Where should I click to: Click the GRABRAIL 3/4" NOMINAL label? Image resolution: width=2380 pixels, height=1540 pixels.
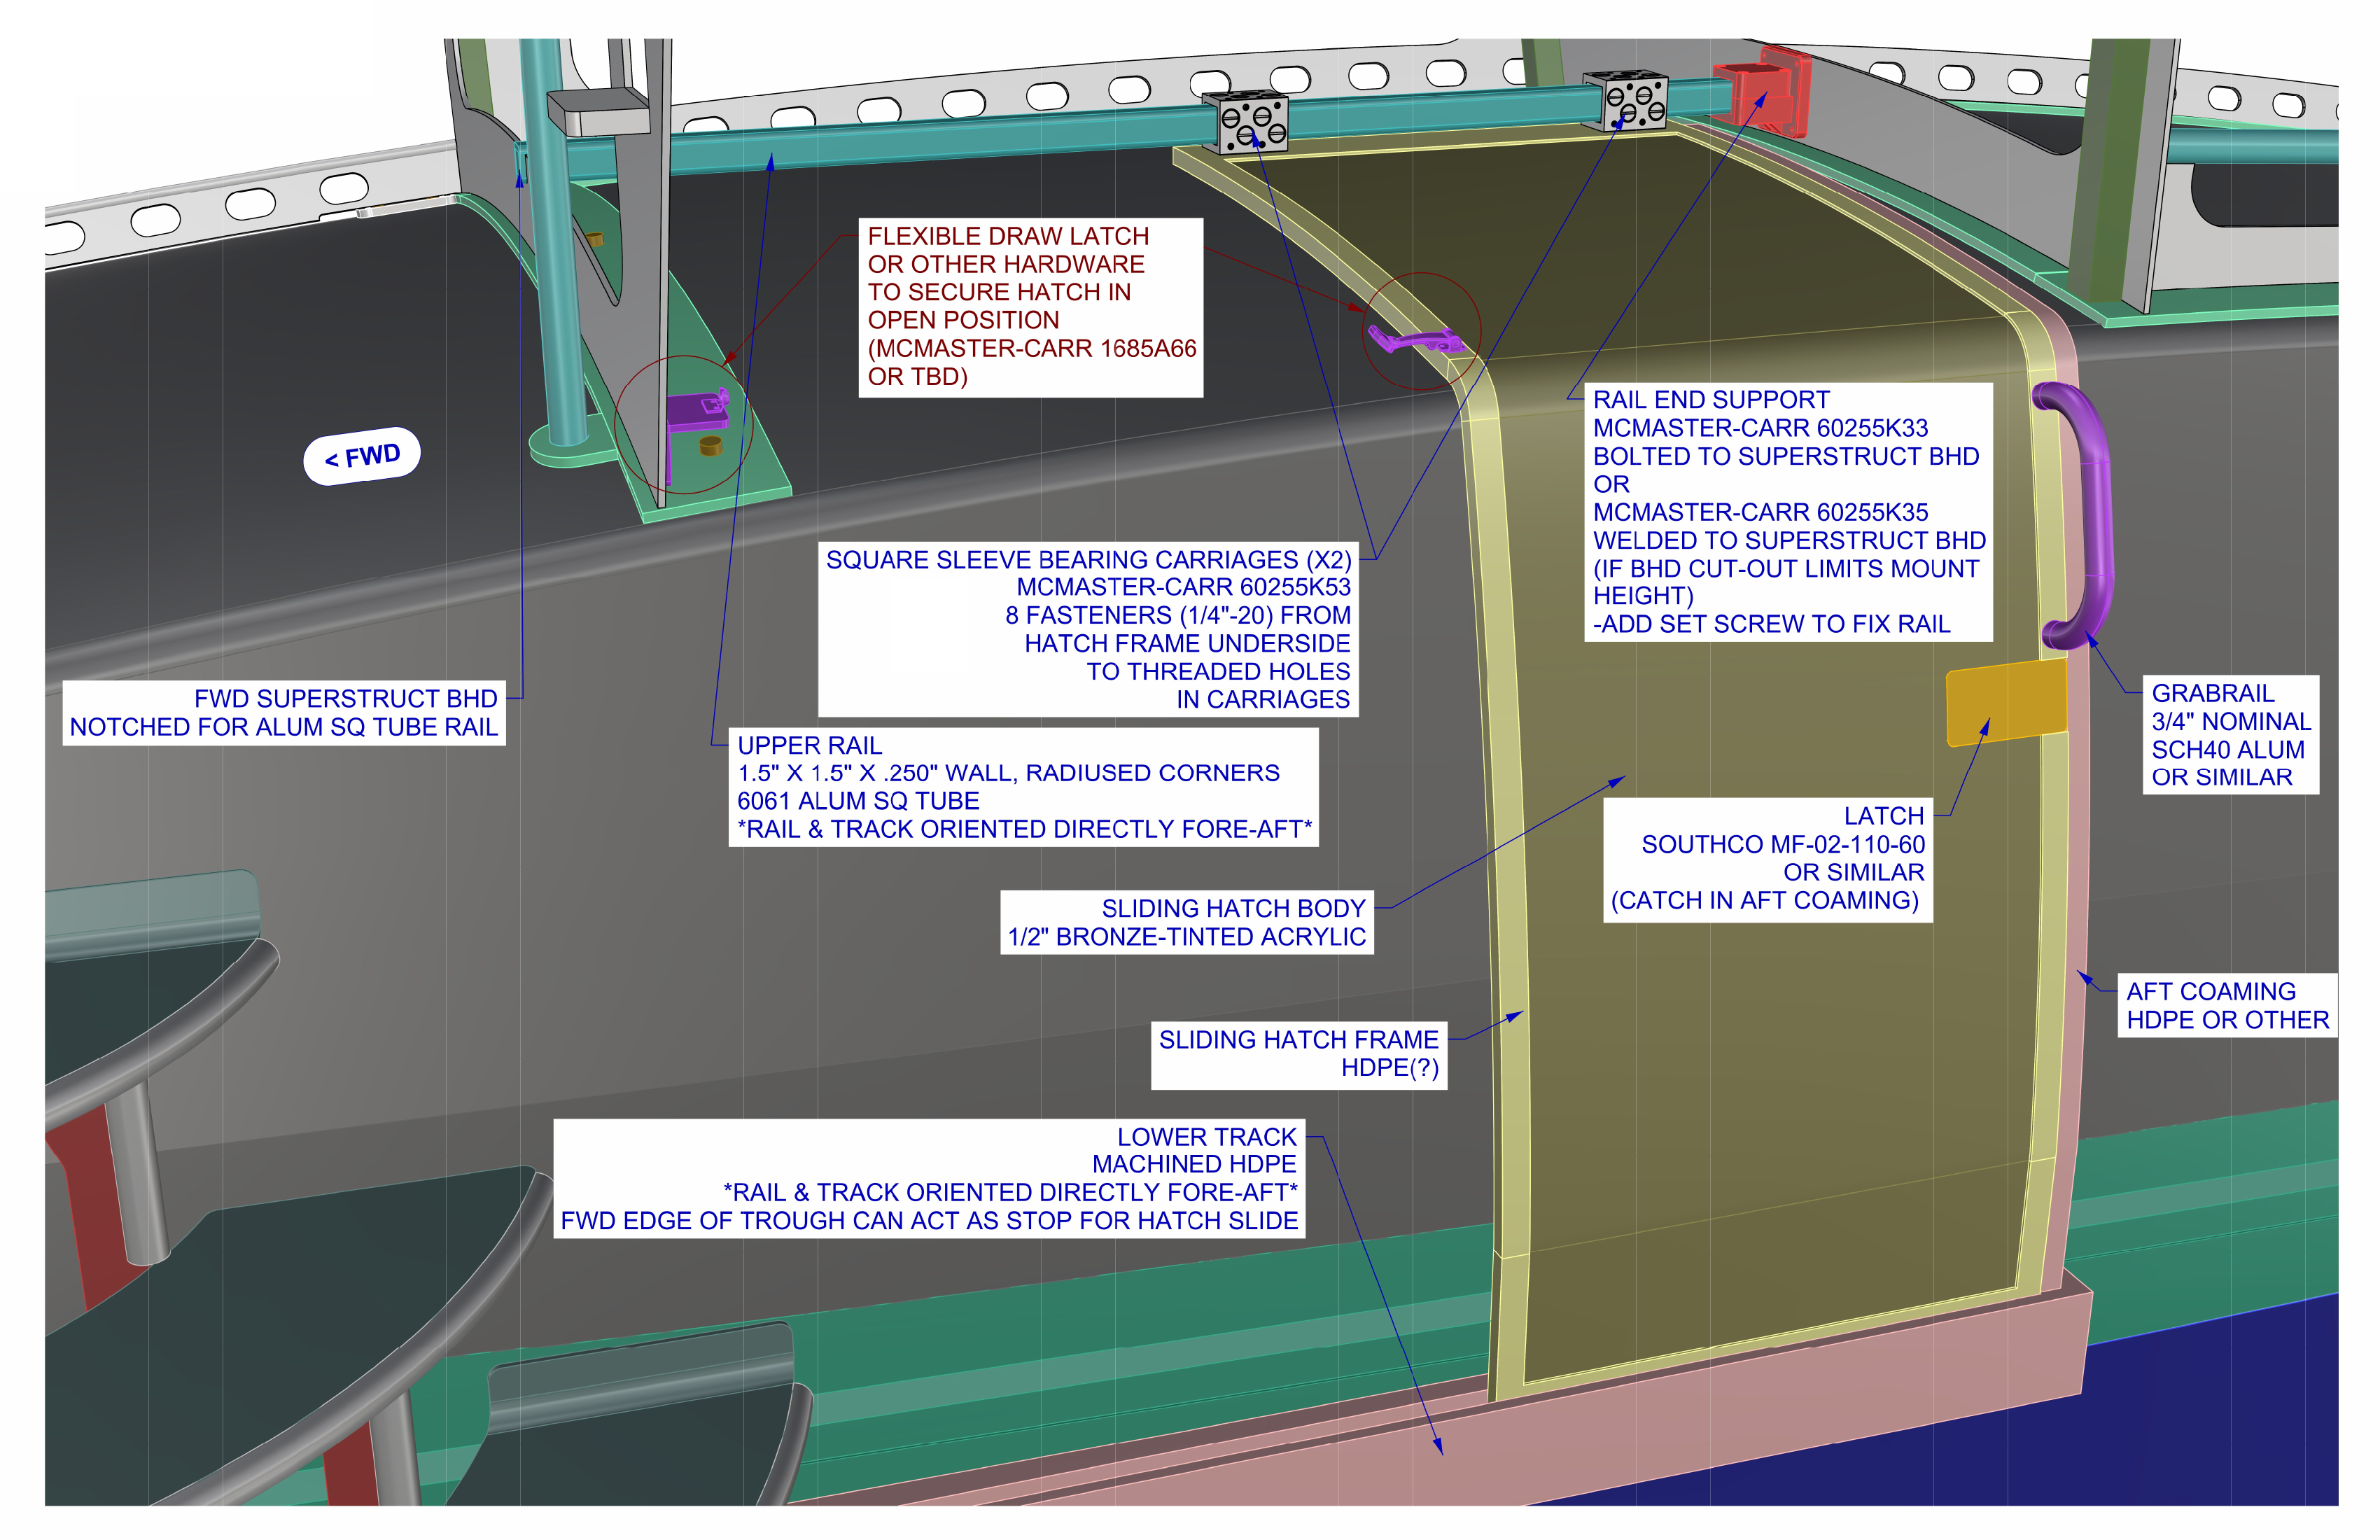pyautogui.click(x=2230, y=735)
